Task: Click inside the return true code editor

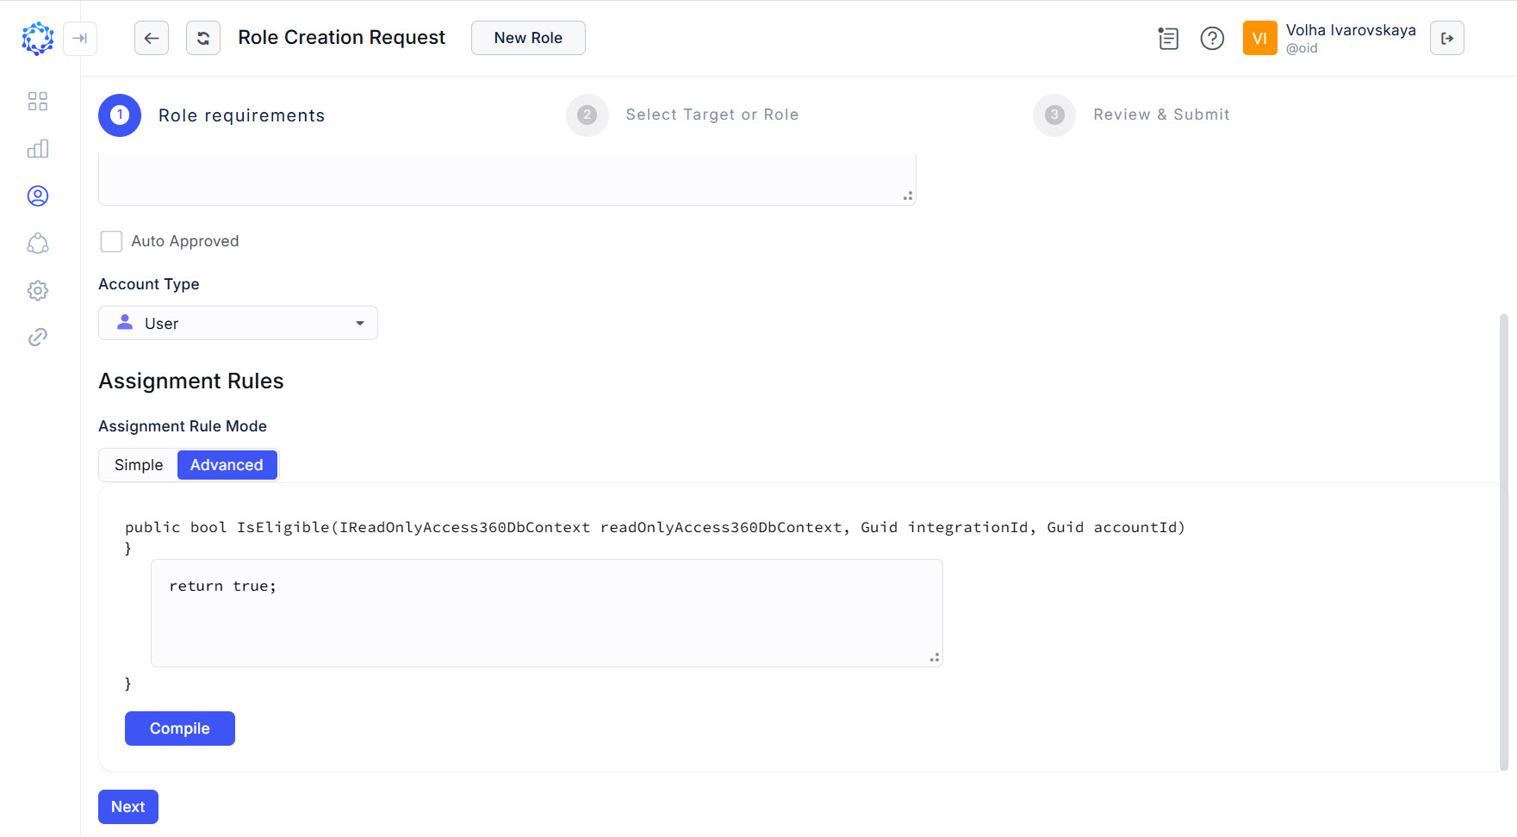Action: [x=545, y=611]
